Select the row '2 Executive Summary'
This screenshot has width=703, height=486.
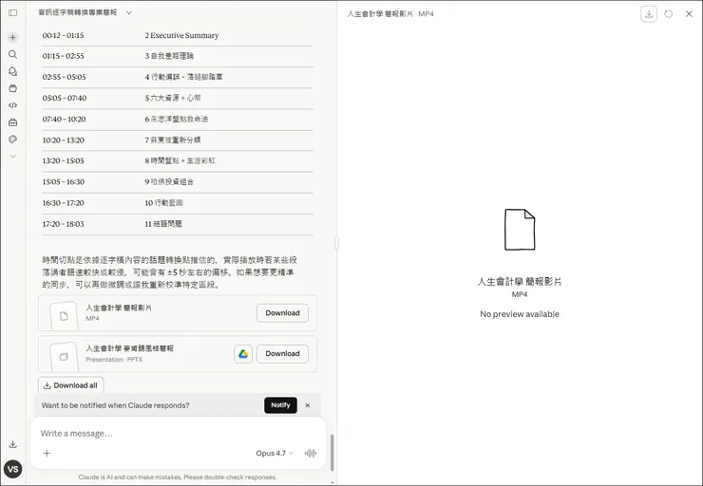178,35
